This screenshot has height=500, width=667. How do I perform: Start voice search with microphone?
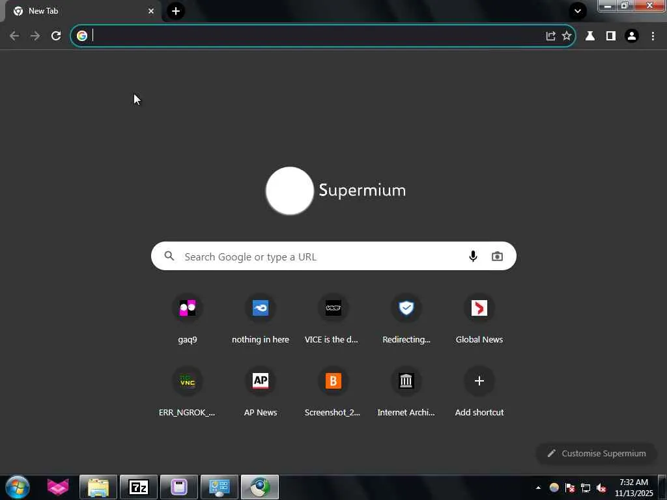(473, 256)
